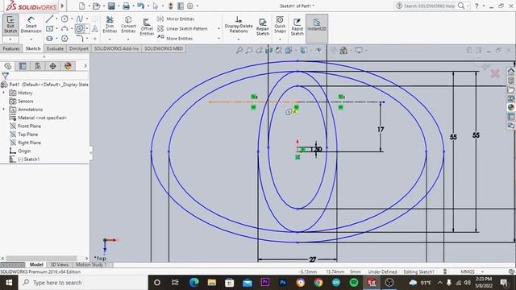Toggle the Rapid Sketch mode
Viewport: 516px width, 290px height.
(x=298, y=27)
